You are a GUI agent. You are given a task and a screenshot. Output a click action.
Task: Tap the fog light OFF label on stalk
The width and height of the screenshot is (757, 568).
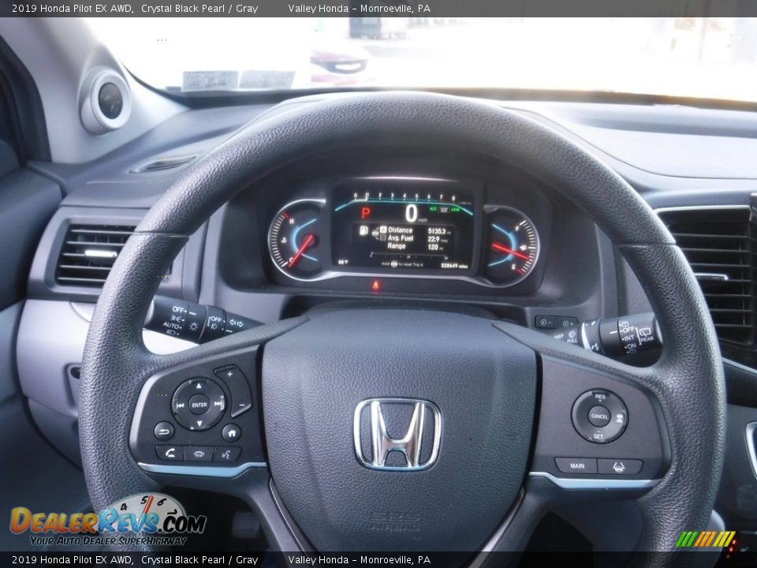pyautogui.click(x=216, y=319)
